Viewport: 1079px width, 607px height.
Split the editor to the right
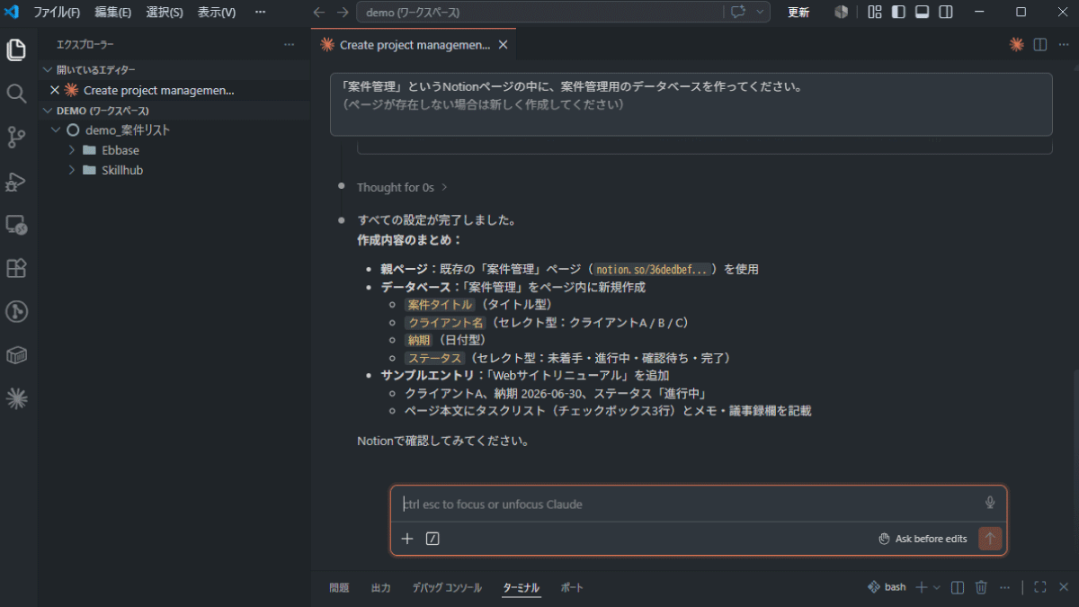pos(1040,44)
